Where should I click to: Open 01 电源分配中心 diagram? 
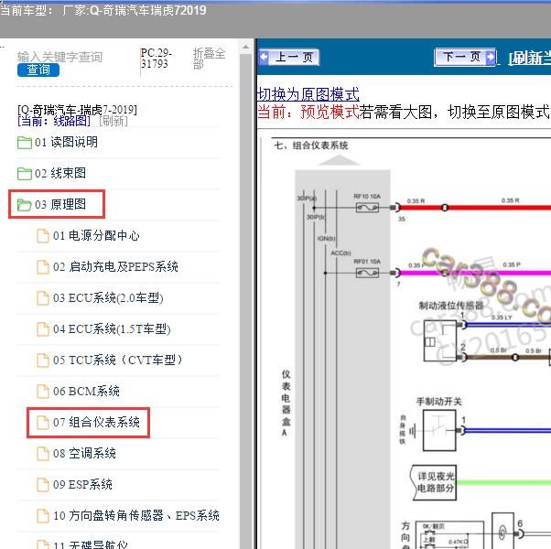tap(96, 235)
